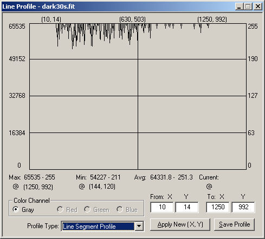
Task: Open the Profile Type dropdown arrow
Action: coord(139,226)
